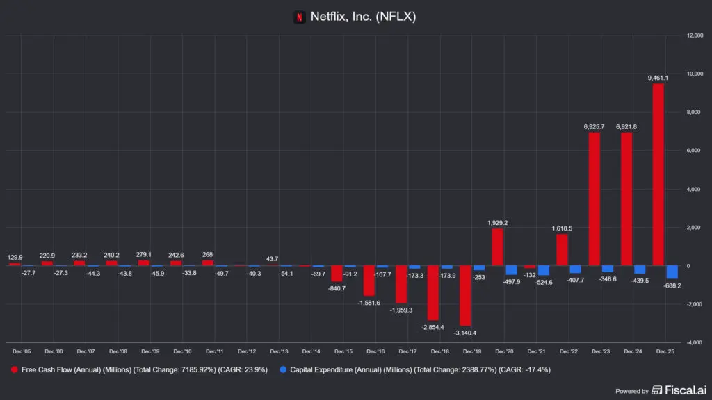
Task: Select the Dec '20 red bar labeled 1,929.2
Action: tap(498, 247)
